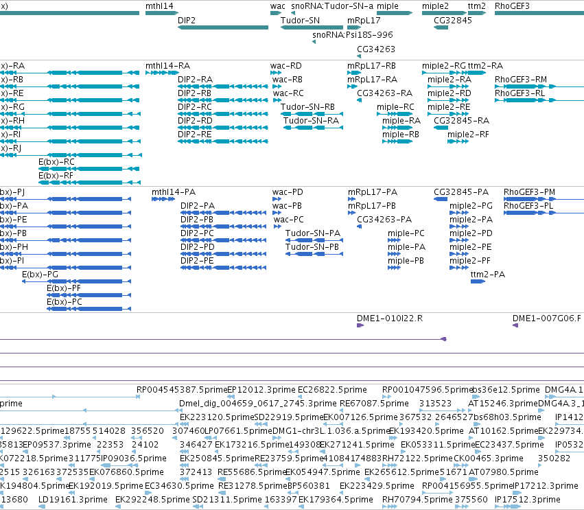Open the snoRNA:Tudor-SN-a gene label
This screenshot has height=510, width=584.
click(332, 6)
